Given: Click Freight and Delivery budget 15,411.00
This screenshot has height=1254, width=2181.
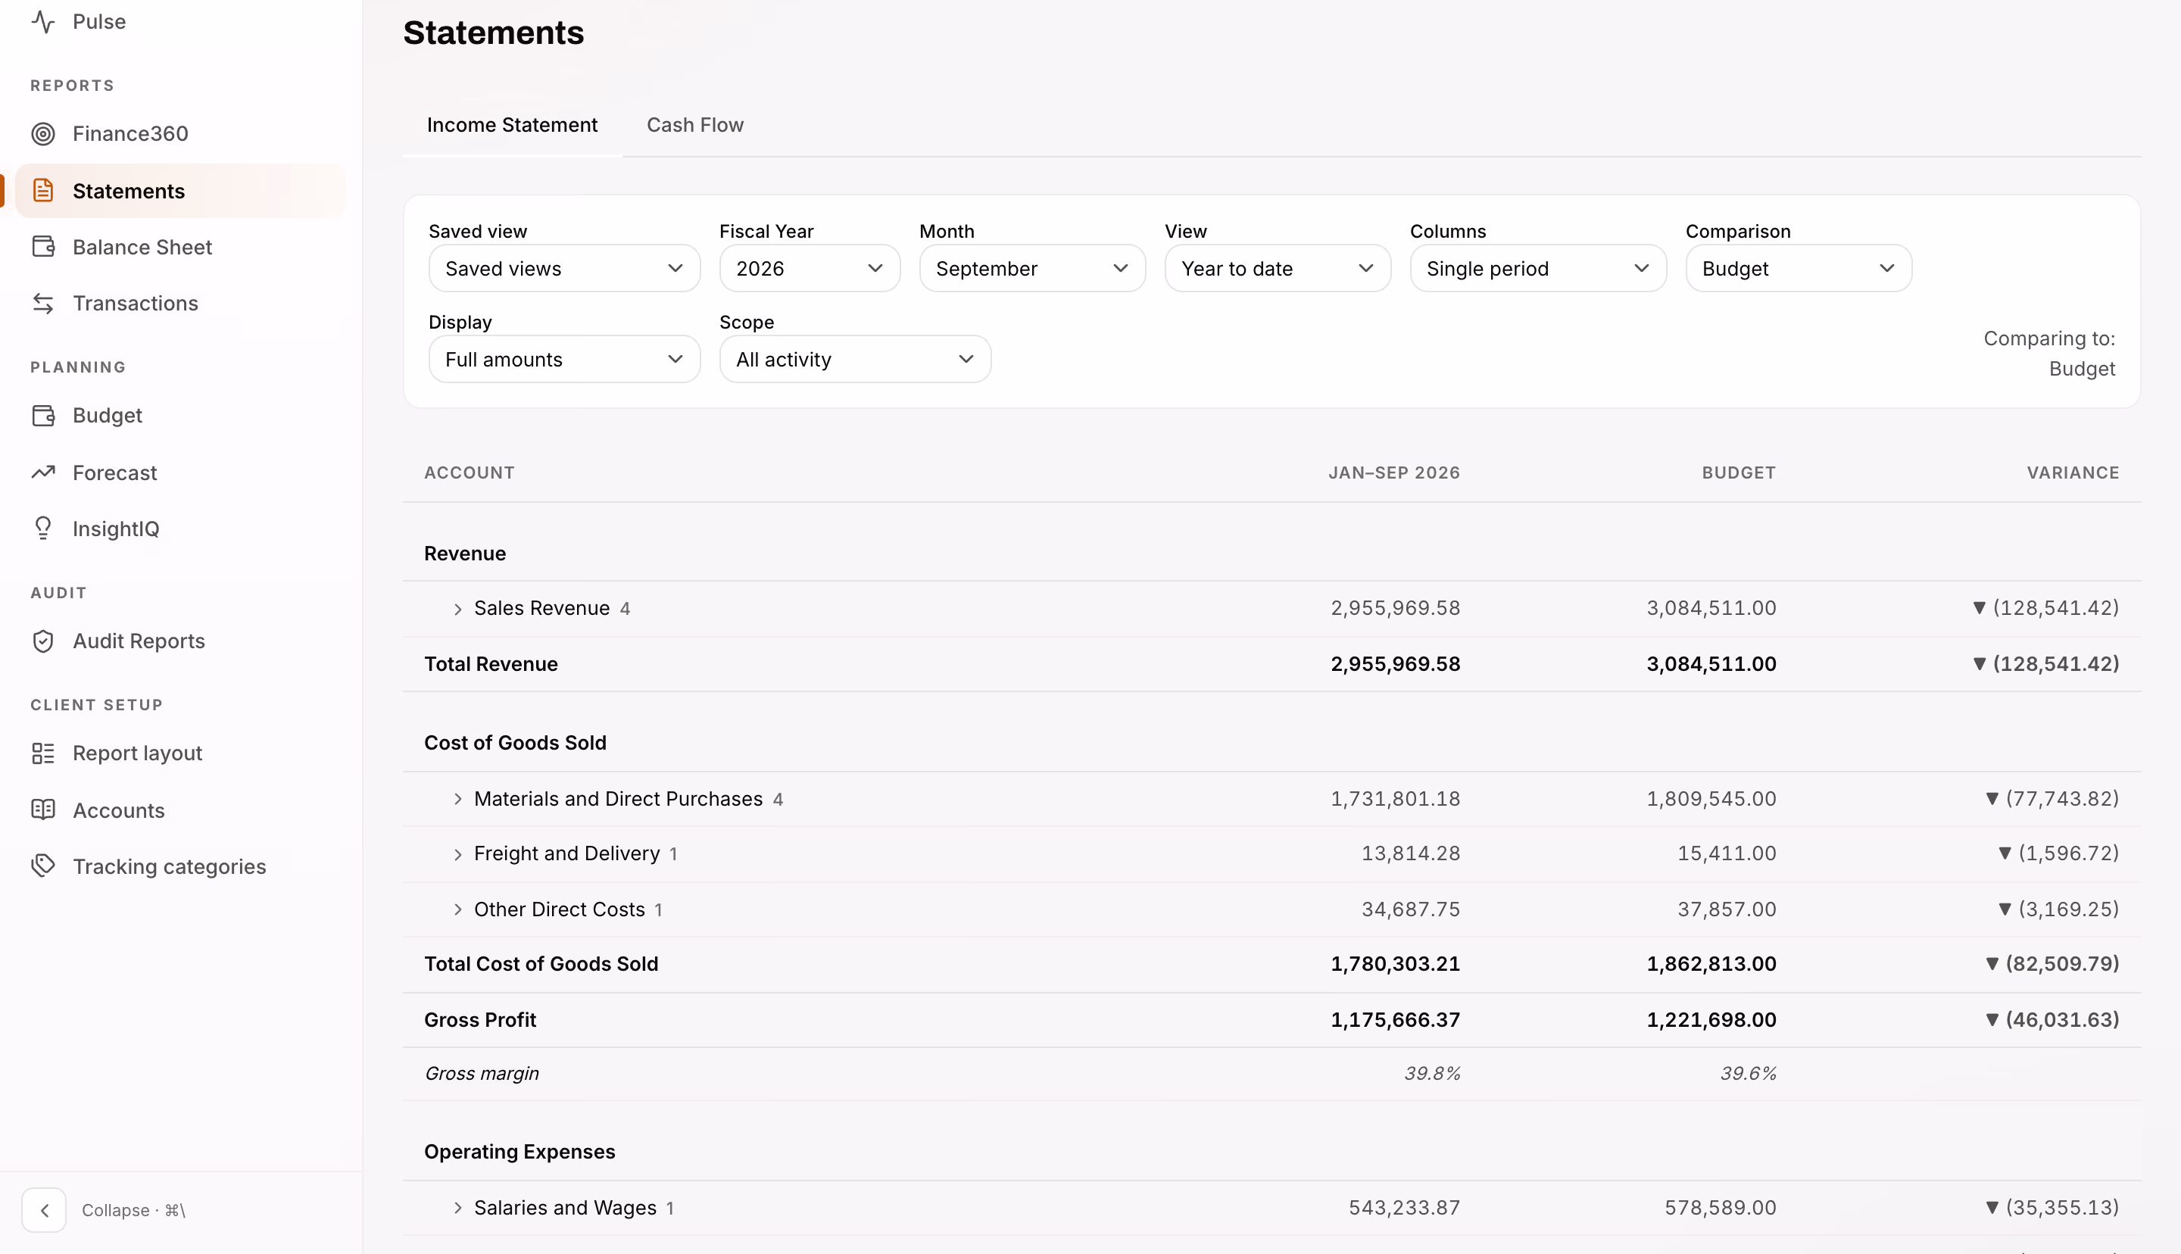Looking at the screenshot, I should point(1727,853).
